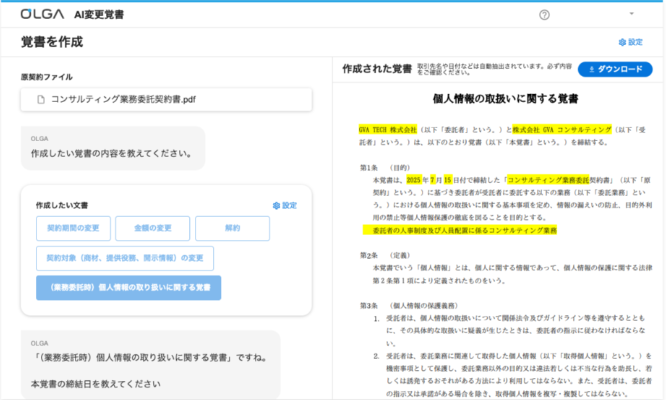666x400 pixels.
Task: Click gear icon beside header 設定
Action: coord(623,42)
